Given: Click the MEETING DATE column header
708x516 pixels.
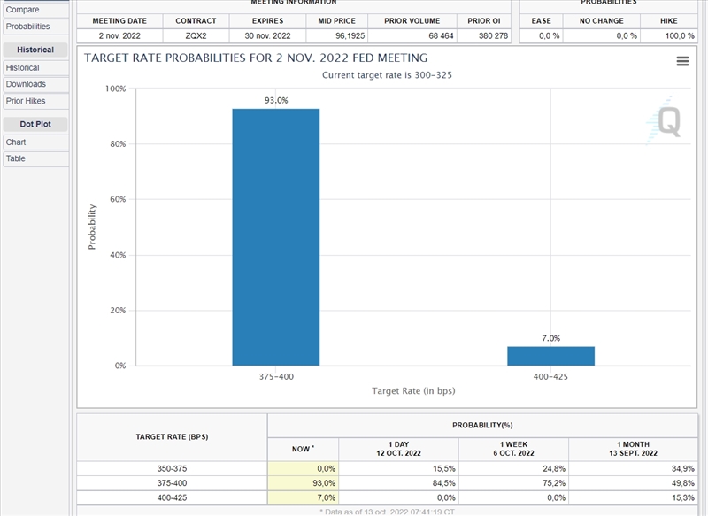Looking at the screenshot, I should tap(119, 20).
